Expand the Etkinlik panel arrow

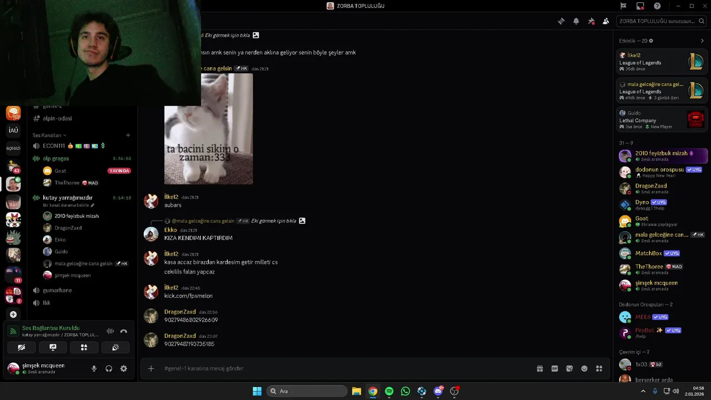tap(702, 41)
